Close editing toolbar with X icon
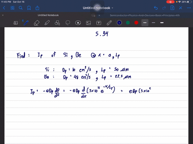 pos(181,8)
